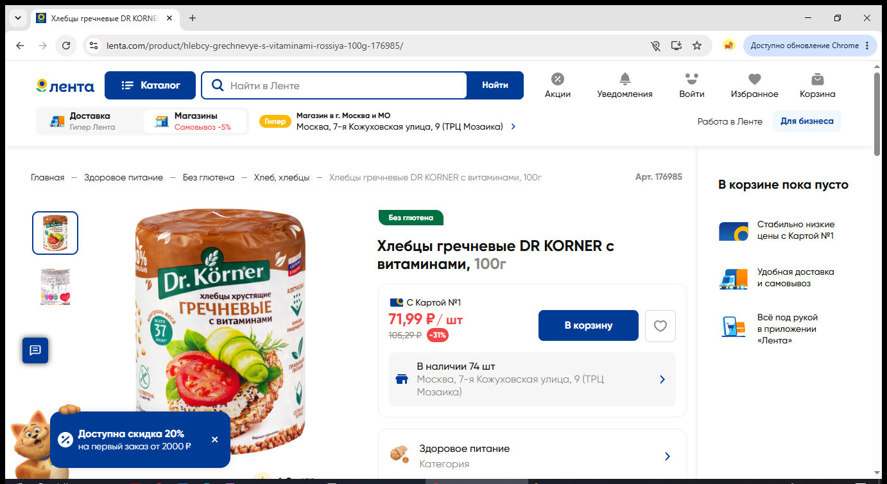Go to Без глютена breadcrumb

(x=209, y=177)
